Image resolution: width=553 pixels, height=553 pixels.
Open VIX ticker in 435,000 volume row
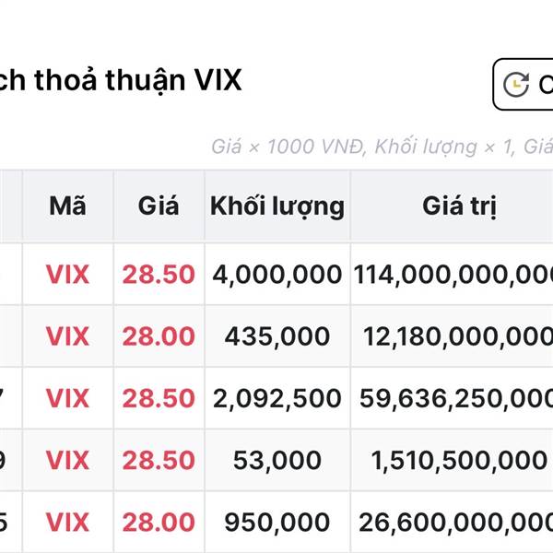67,336
